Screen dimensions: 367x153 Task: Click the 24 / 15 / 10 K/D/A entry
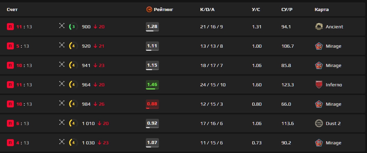(213, 85)
